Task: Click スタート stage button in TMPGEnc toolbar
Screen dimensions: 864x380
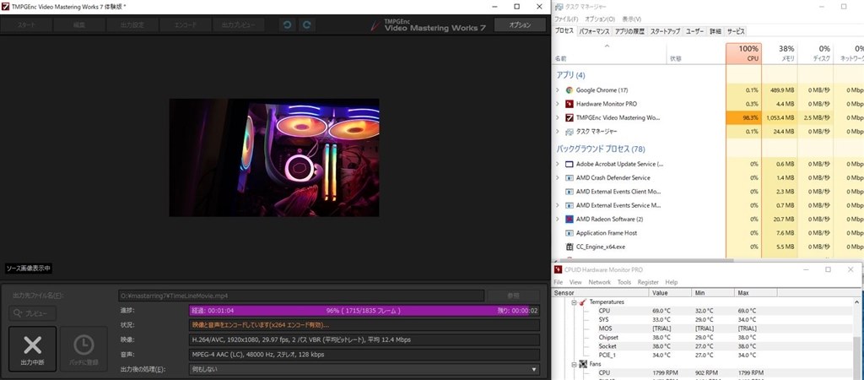Action: pyautogui.click(x=26, y=24)
